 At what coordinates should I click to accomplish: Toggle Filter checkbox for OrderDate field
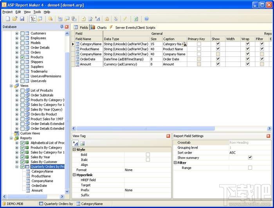click(262, 59)
